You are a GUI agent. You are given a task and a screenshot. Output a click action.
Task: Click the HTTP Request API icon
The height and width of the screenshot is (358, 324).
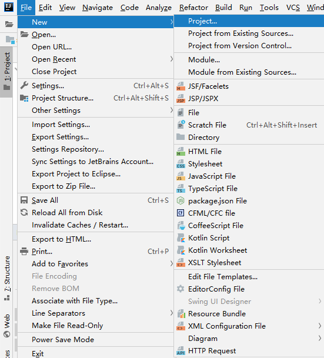(181, 351)
